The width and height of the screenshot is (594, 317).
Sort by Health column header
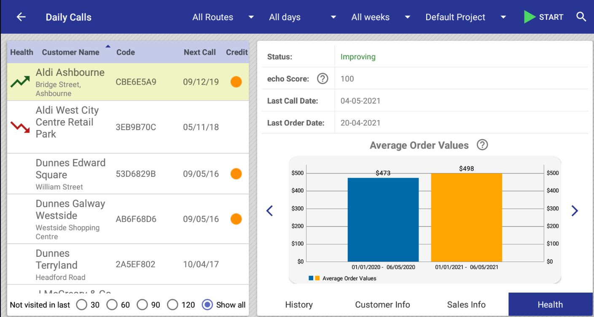(22, 52)
